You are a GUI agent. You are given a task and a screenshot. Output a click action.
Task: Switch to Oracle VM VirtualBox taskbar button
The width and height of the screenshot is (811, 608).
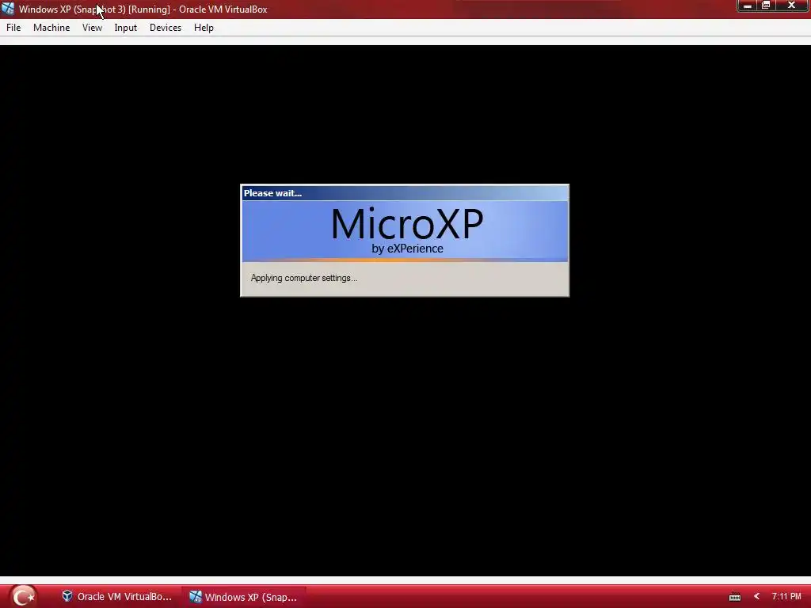[116, 597]
